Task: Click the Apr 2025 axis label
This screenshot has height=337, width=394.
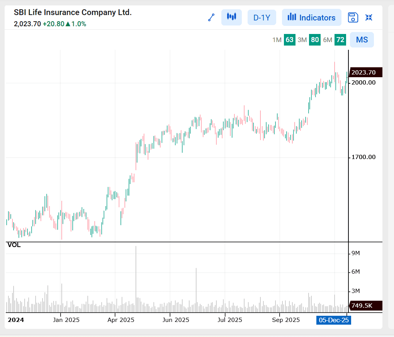Action: pyautogui.click(x=121, y=320)
